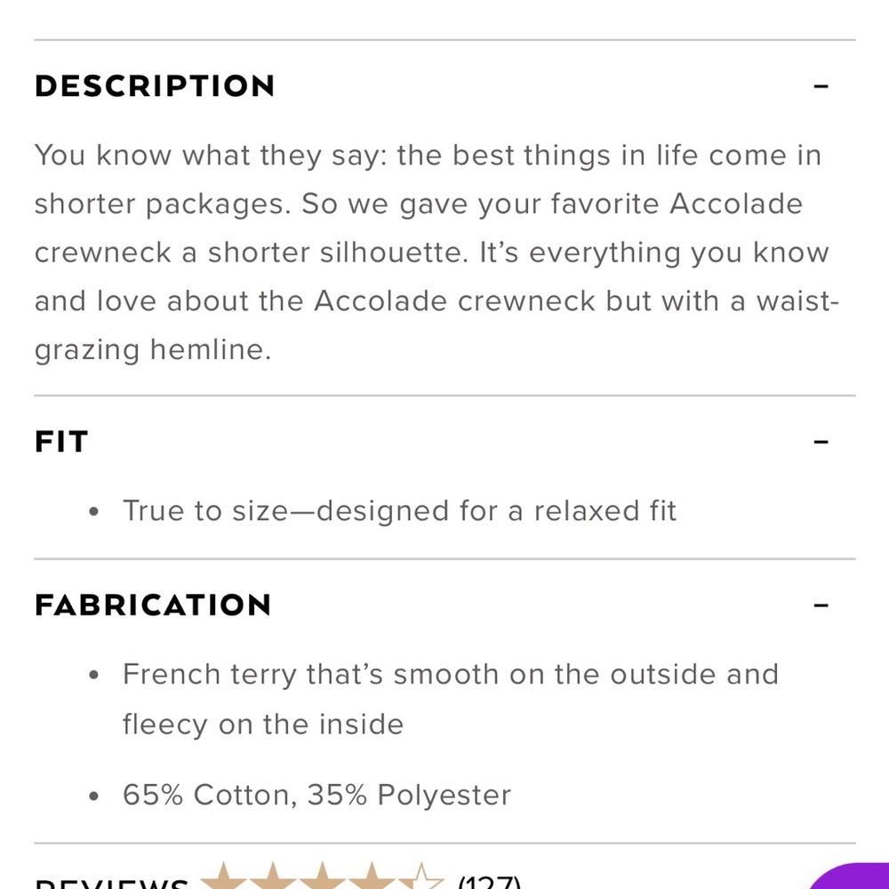
Task: Click the word Accolade in second line
Action: tap(736, 204)
